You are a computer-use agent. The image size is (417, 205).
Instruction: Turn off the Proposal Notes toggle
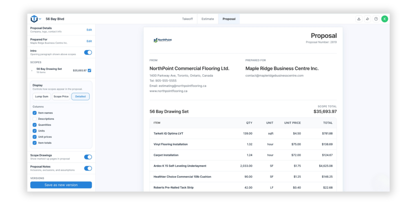click(x=88, y=168)
